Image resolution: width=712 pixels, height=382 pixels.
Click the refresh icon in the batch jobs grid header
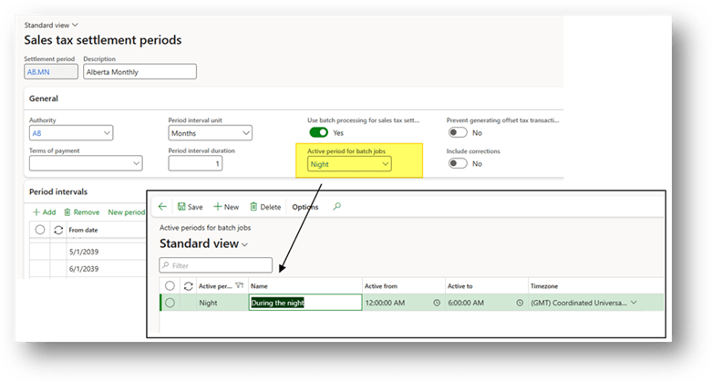(x=186, y=285)
